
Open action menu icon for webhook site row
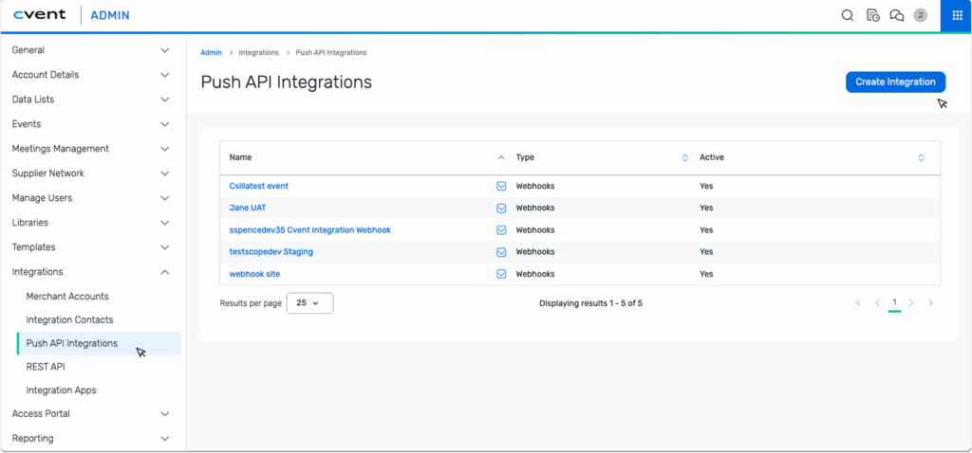(x=501, y=274)
